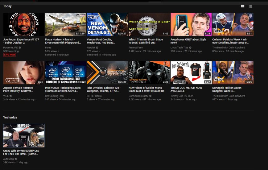Image resolution: width=268 pixels, height=170 pixels.
Task: Click title 'Colin on Patriots Week 4 win'
Action: click(230, 41)
